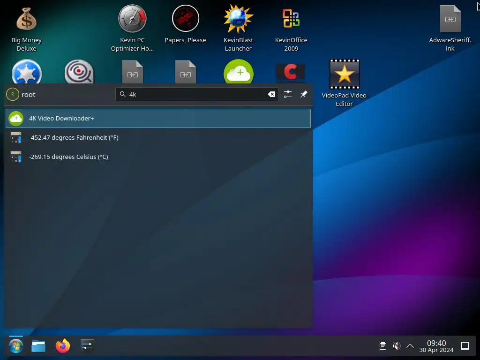Viewport: 480px width, 360px height.
Task: Click the muted volume tray icon
Action: point(397,346)
